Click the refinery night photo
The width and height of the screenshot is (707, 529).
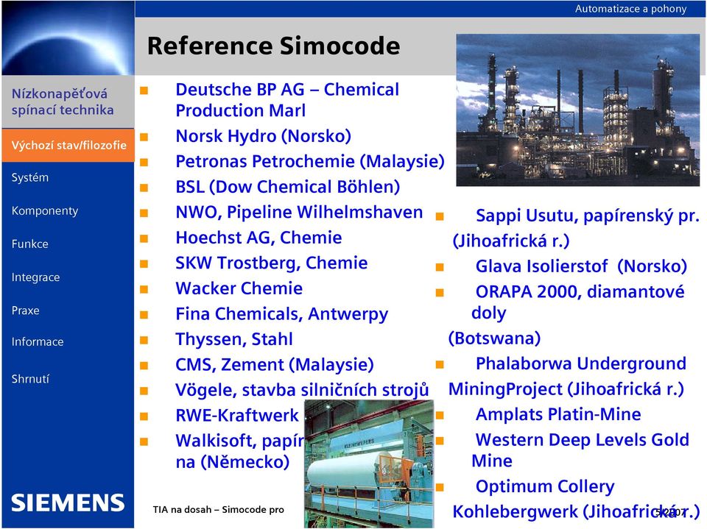tap(578, 110)
